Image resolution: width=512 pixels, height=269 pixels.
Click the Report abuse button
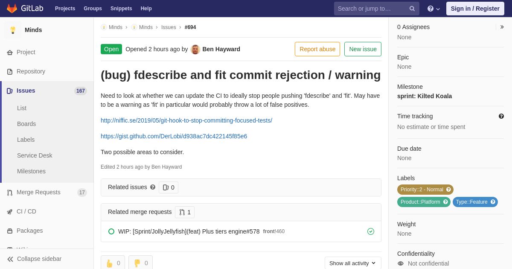coord(317,49)
